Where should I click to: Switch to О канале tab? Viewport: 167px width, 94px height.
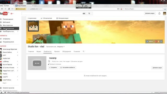point(77,51)
